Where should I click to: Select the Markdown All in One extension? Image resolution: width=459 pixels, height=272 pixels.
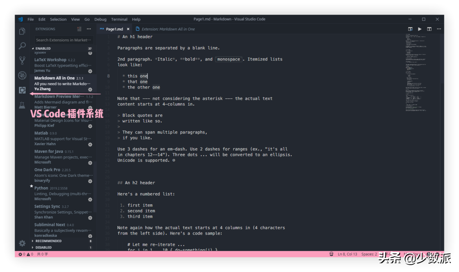[63, 83]
